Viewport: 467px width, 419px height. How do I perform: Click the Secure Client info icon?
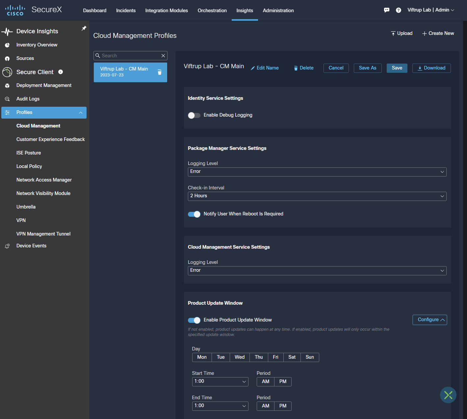click(x=61, y=72)
